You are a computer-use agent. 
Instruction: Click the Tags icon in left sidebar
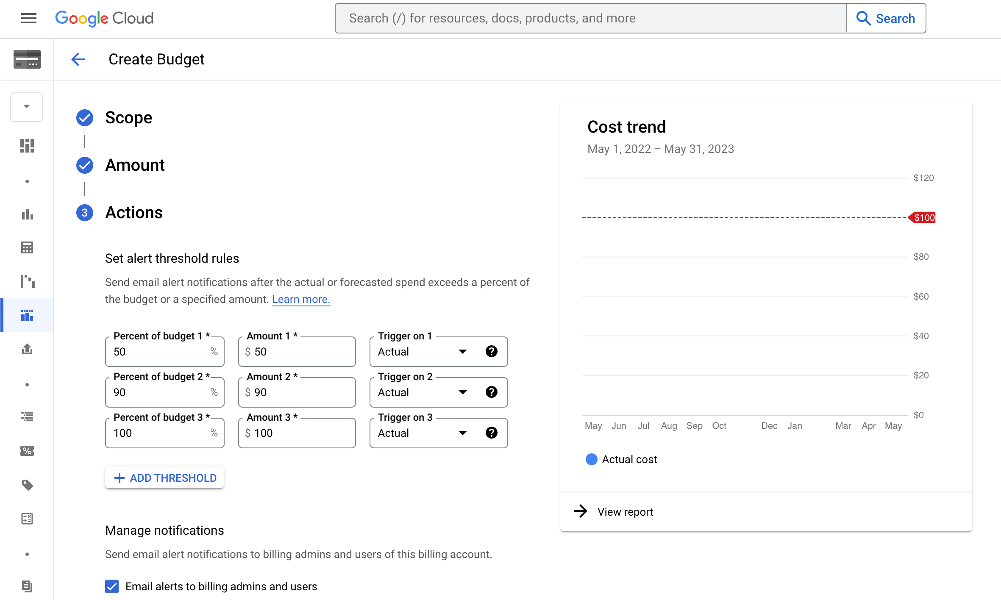[x=27, y=485]
